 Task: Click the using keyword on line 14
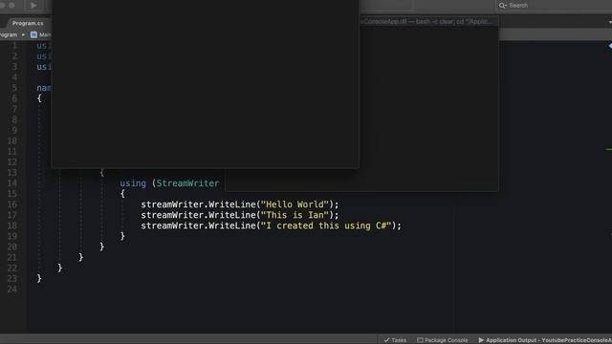pos(133,183)
